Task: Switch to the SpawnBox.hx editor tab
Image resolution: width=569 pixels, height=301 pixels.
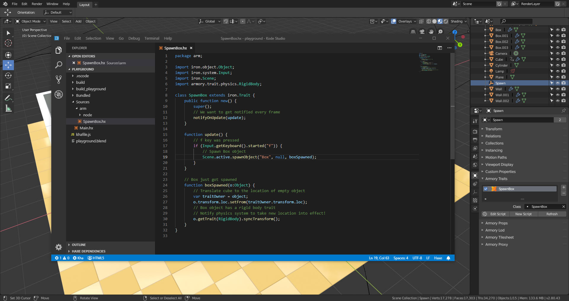Action: coord(175,48)
